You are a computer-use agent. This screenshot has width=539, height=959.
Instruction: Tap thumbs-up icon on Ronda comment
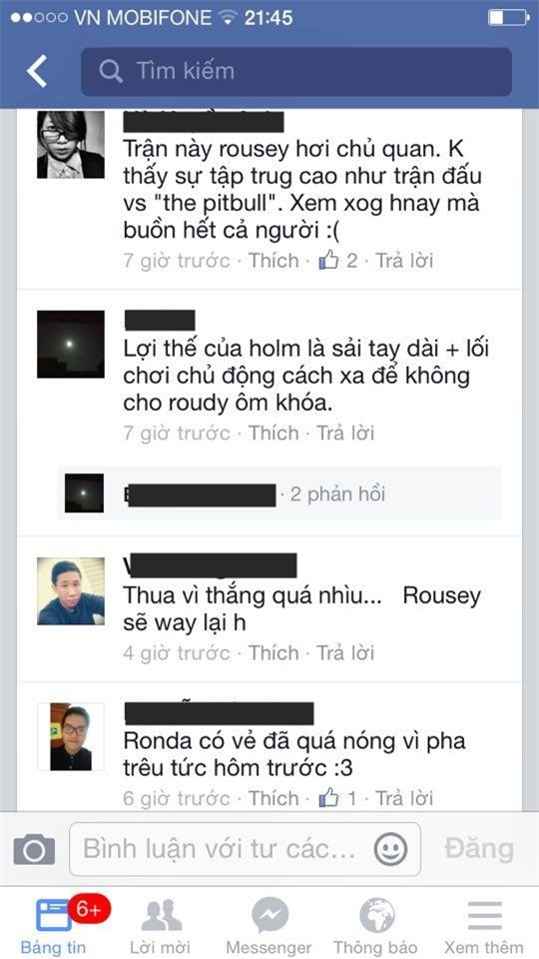point(328,797)
